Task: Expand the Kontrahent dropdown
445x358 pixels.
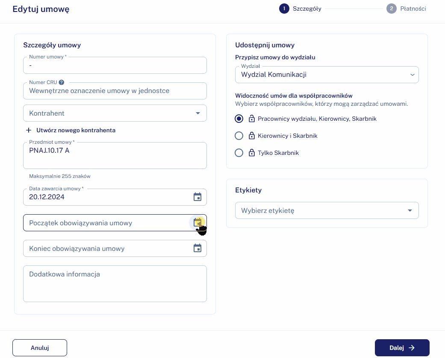Action: (x=197, y=113)
